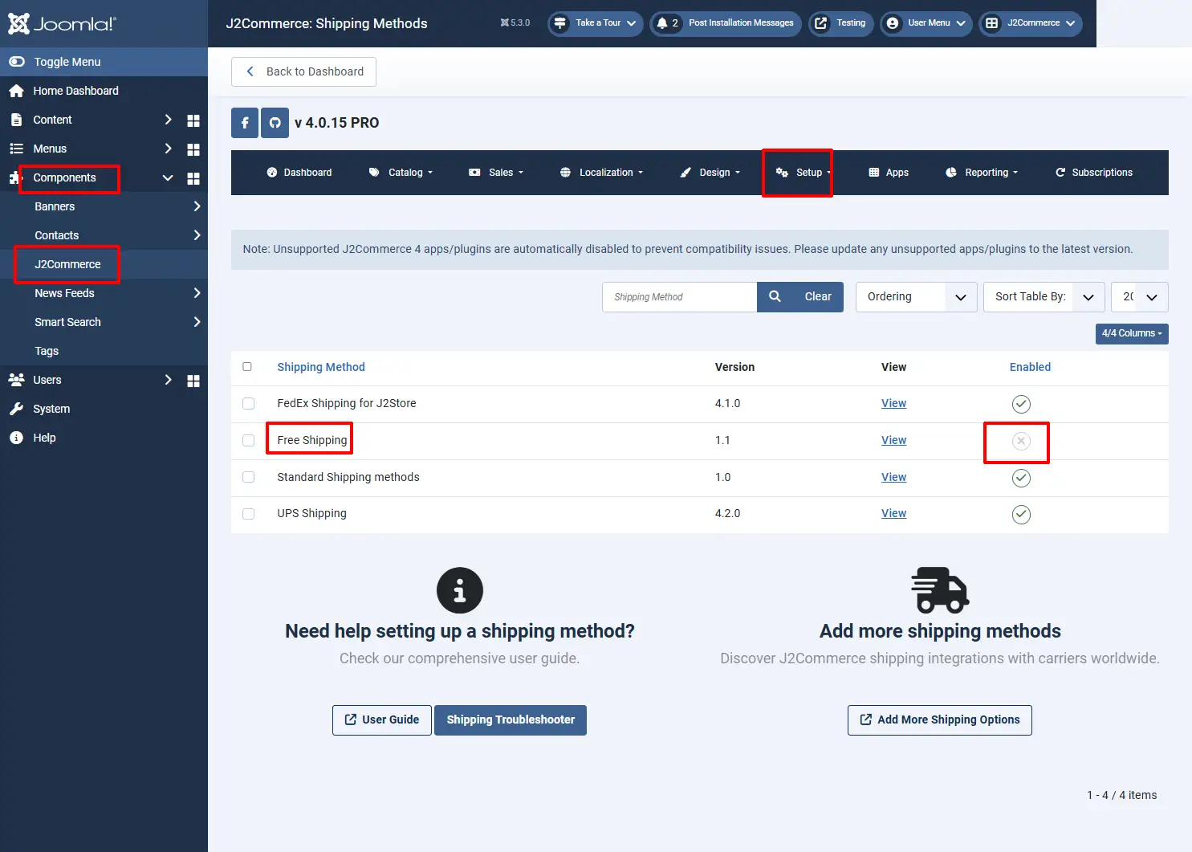Click the Home Dashboard house icon
The width and height of the screenshot is (1192, 852).
tap(16, 91)
